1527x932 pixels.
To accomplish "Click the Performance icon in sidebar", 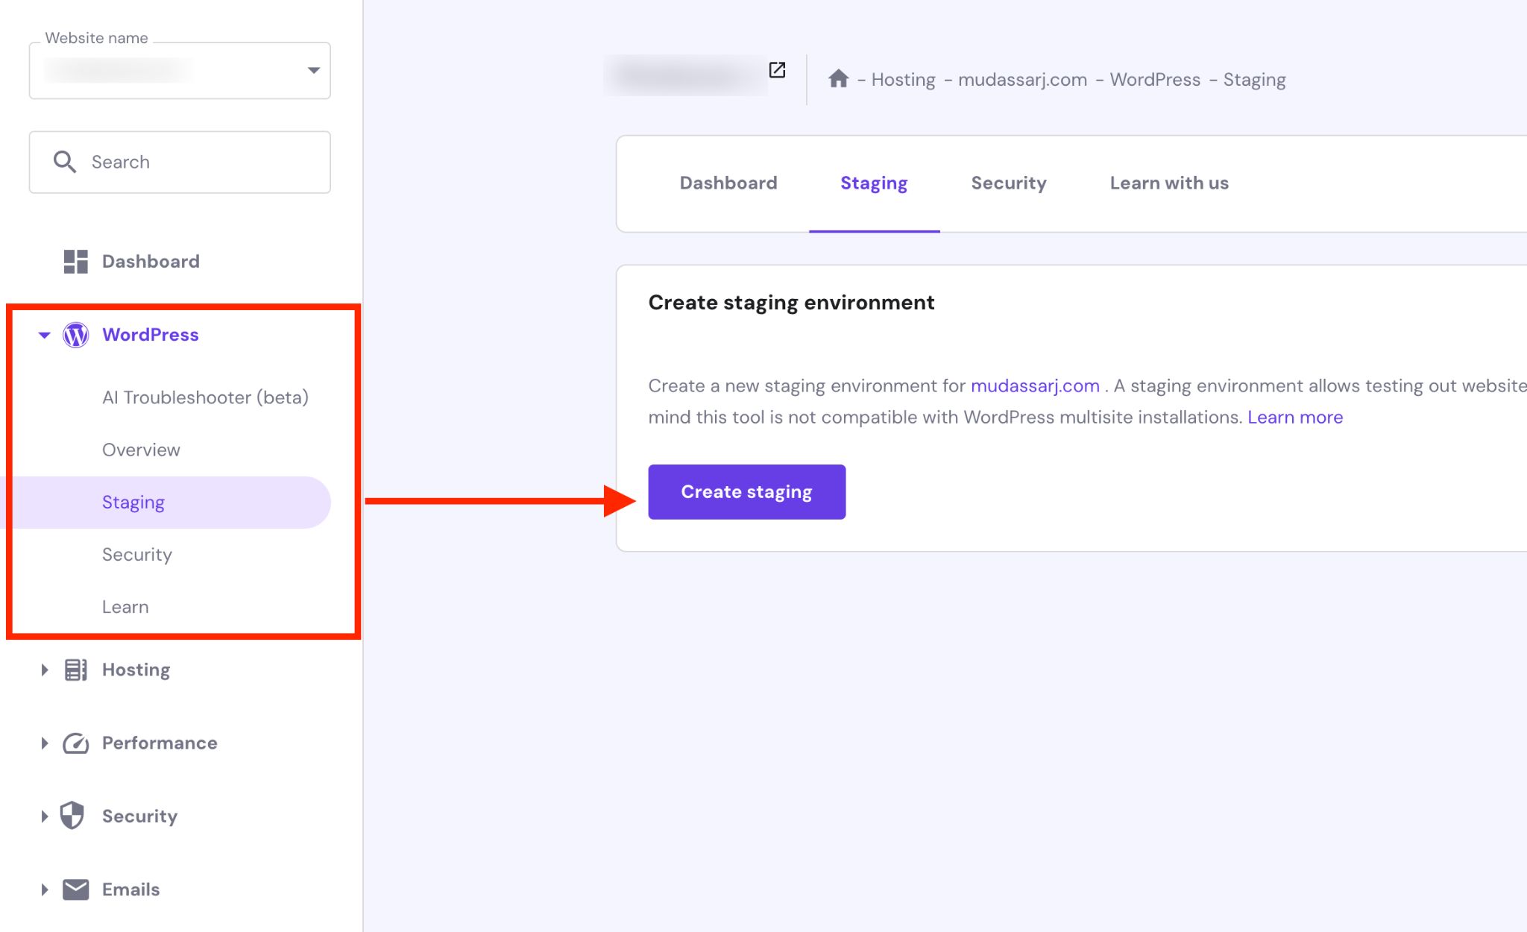I will pyautogui.click(x=75, y=742).
